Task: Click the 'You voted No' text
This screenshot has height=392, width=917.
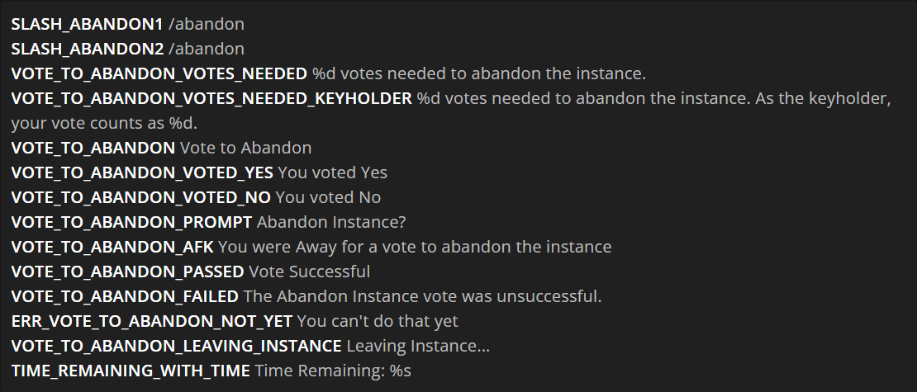Action: click(x=328, y=197)
